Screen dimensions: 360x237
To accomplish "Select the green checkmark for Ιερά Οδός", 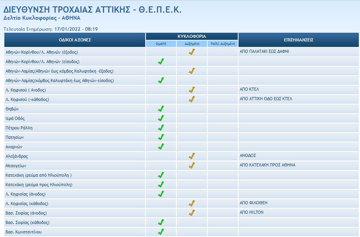I will pyautogui.click(x=161, y=119).
